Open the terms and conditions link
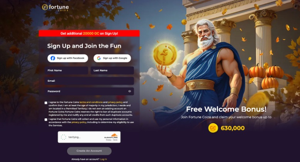Image resolution: width=300 pixels, height=162 pixels. point(91,102)
